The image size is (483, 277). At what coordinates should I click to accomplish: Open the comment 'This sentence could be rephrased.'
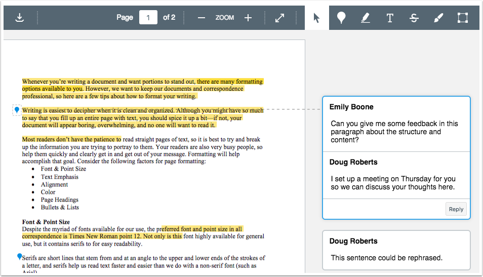pos(396,250)
